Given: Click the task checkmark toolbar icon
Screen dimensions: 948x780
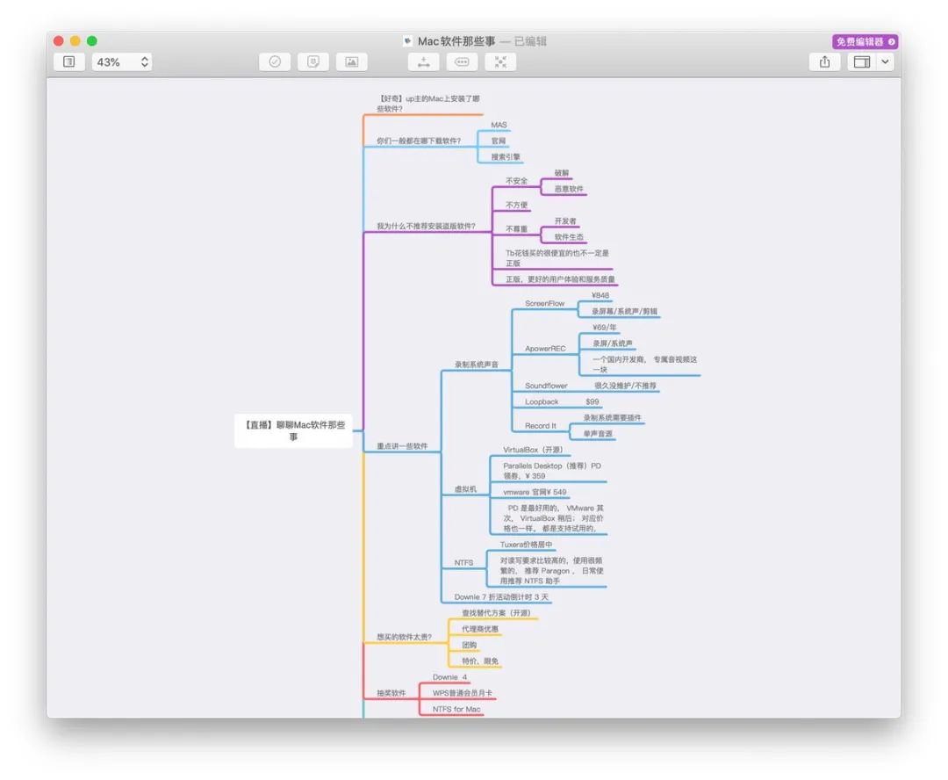Looking at the screenshot, I should (x=275, y=61).
